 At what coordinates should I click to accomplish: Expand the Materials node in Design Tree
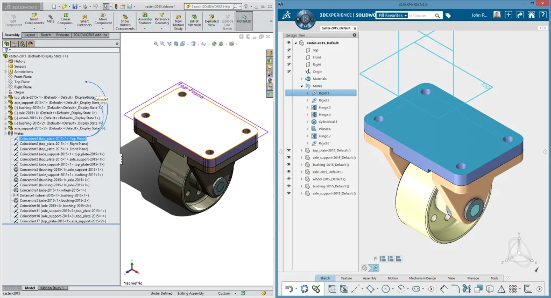[301, 79]
